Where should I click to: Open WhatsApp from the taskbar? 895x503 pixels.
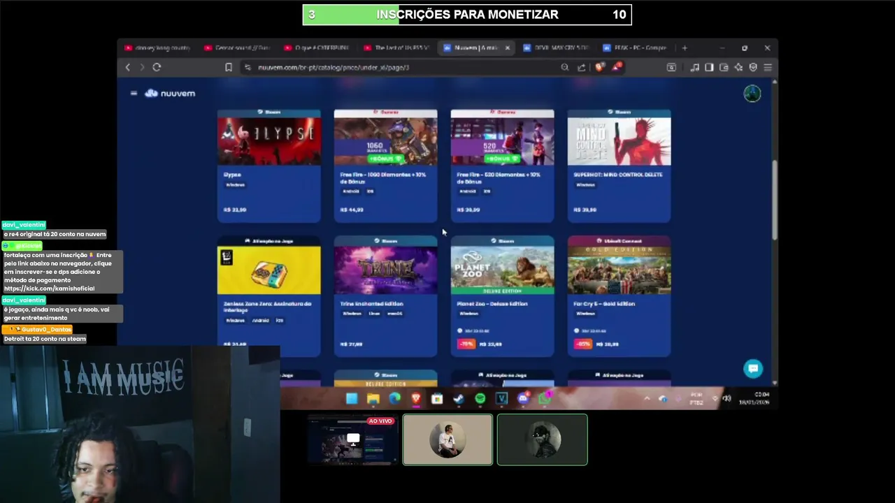(x=545, y=398)
